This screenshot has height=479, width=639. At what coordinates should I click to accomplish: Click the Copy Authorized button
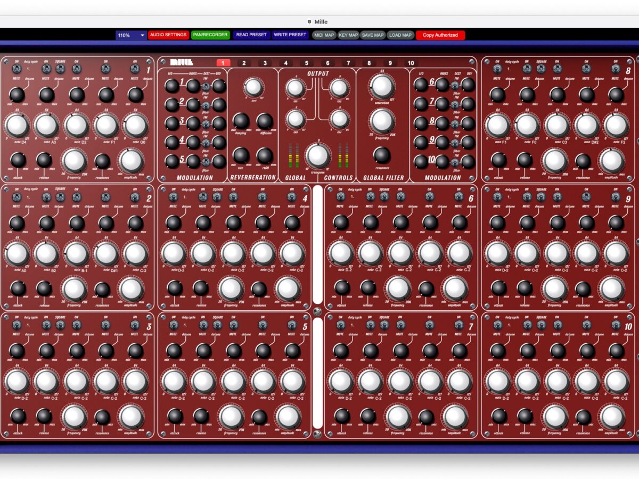440,35
